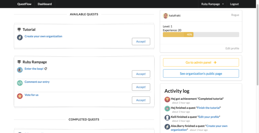This screenshot has width=259, height=133.
Task: Click the Enter the loop quest icon
Action: point(20,70)
